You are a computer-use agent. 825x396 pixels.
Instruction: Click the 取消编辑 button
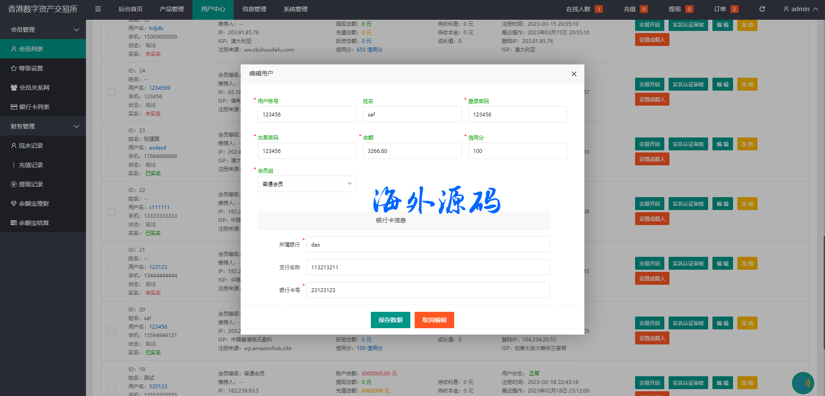tap(434, 320)
